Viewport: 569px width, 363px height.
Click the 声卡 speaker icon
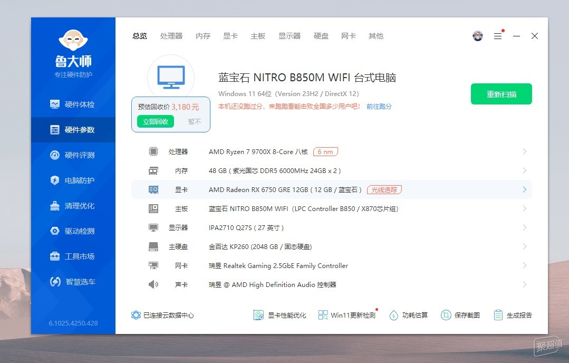[153, 284]
